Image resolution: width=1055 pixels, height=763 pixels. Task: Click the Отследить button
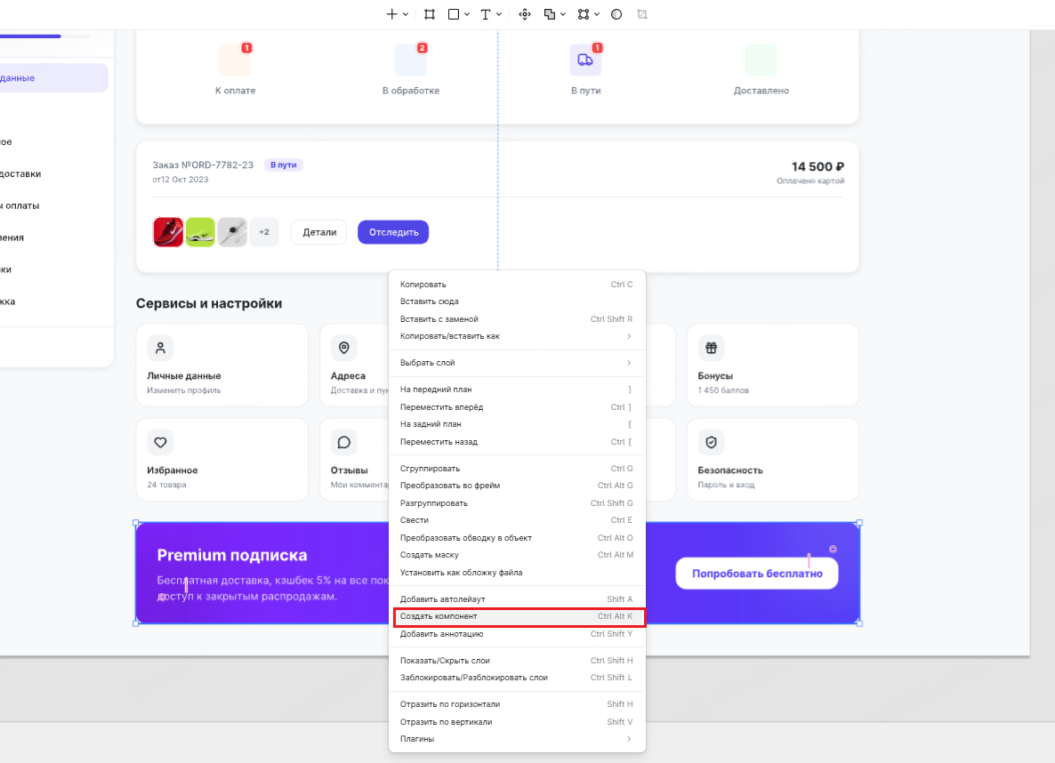(392, 231)
